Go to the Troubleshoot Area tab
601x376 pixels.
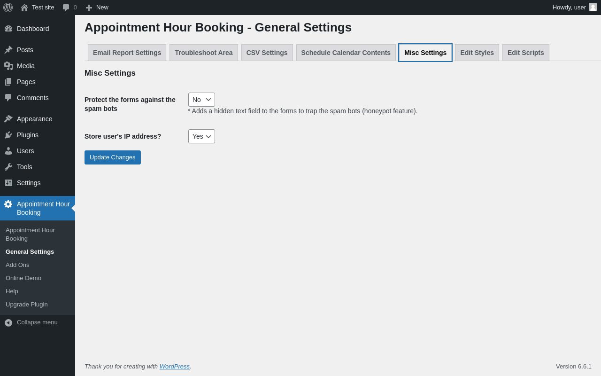(x=203, y=53)
